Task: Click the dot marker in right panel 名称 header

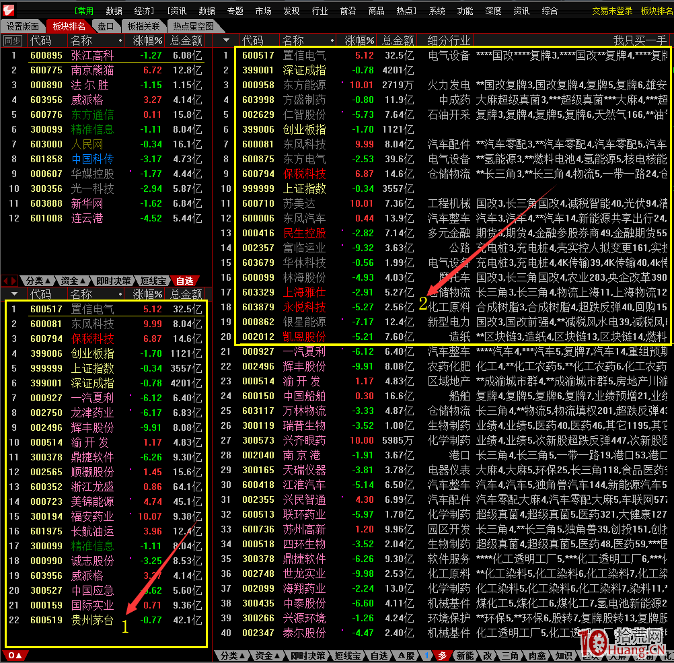Action: point(332,41)
